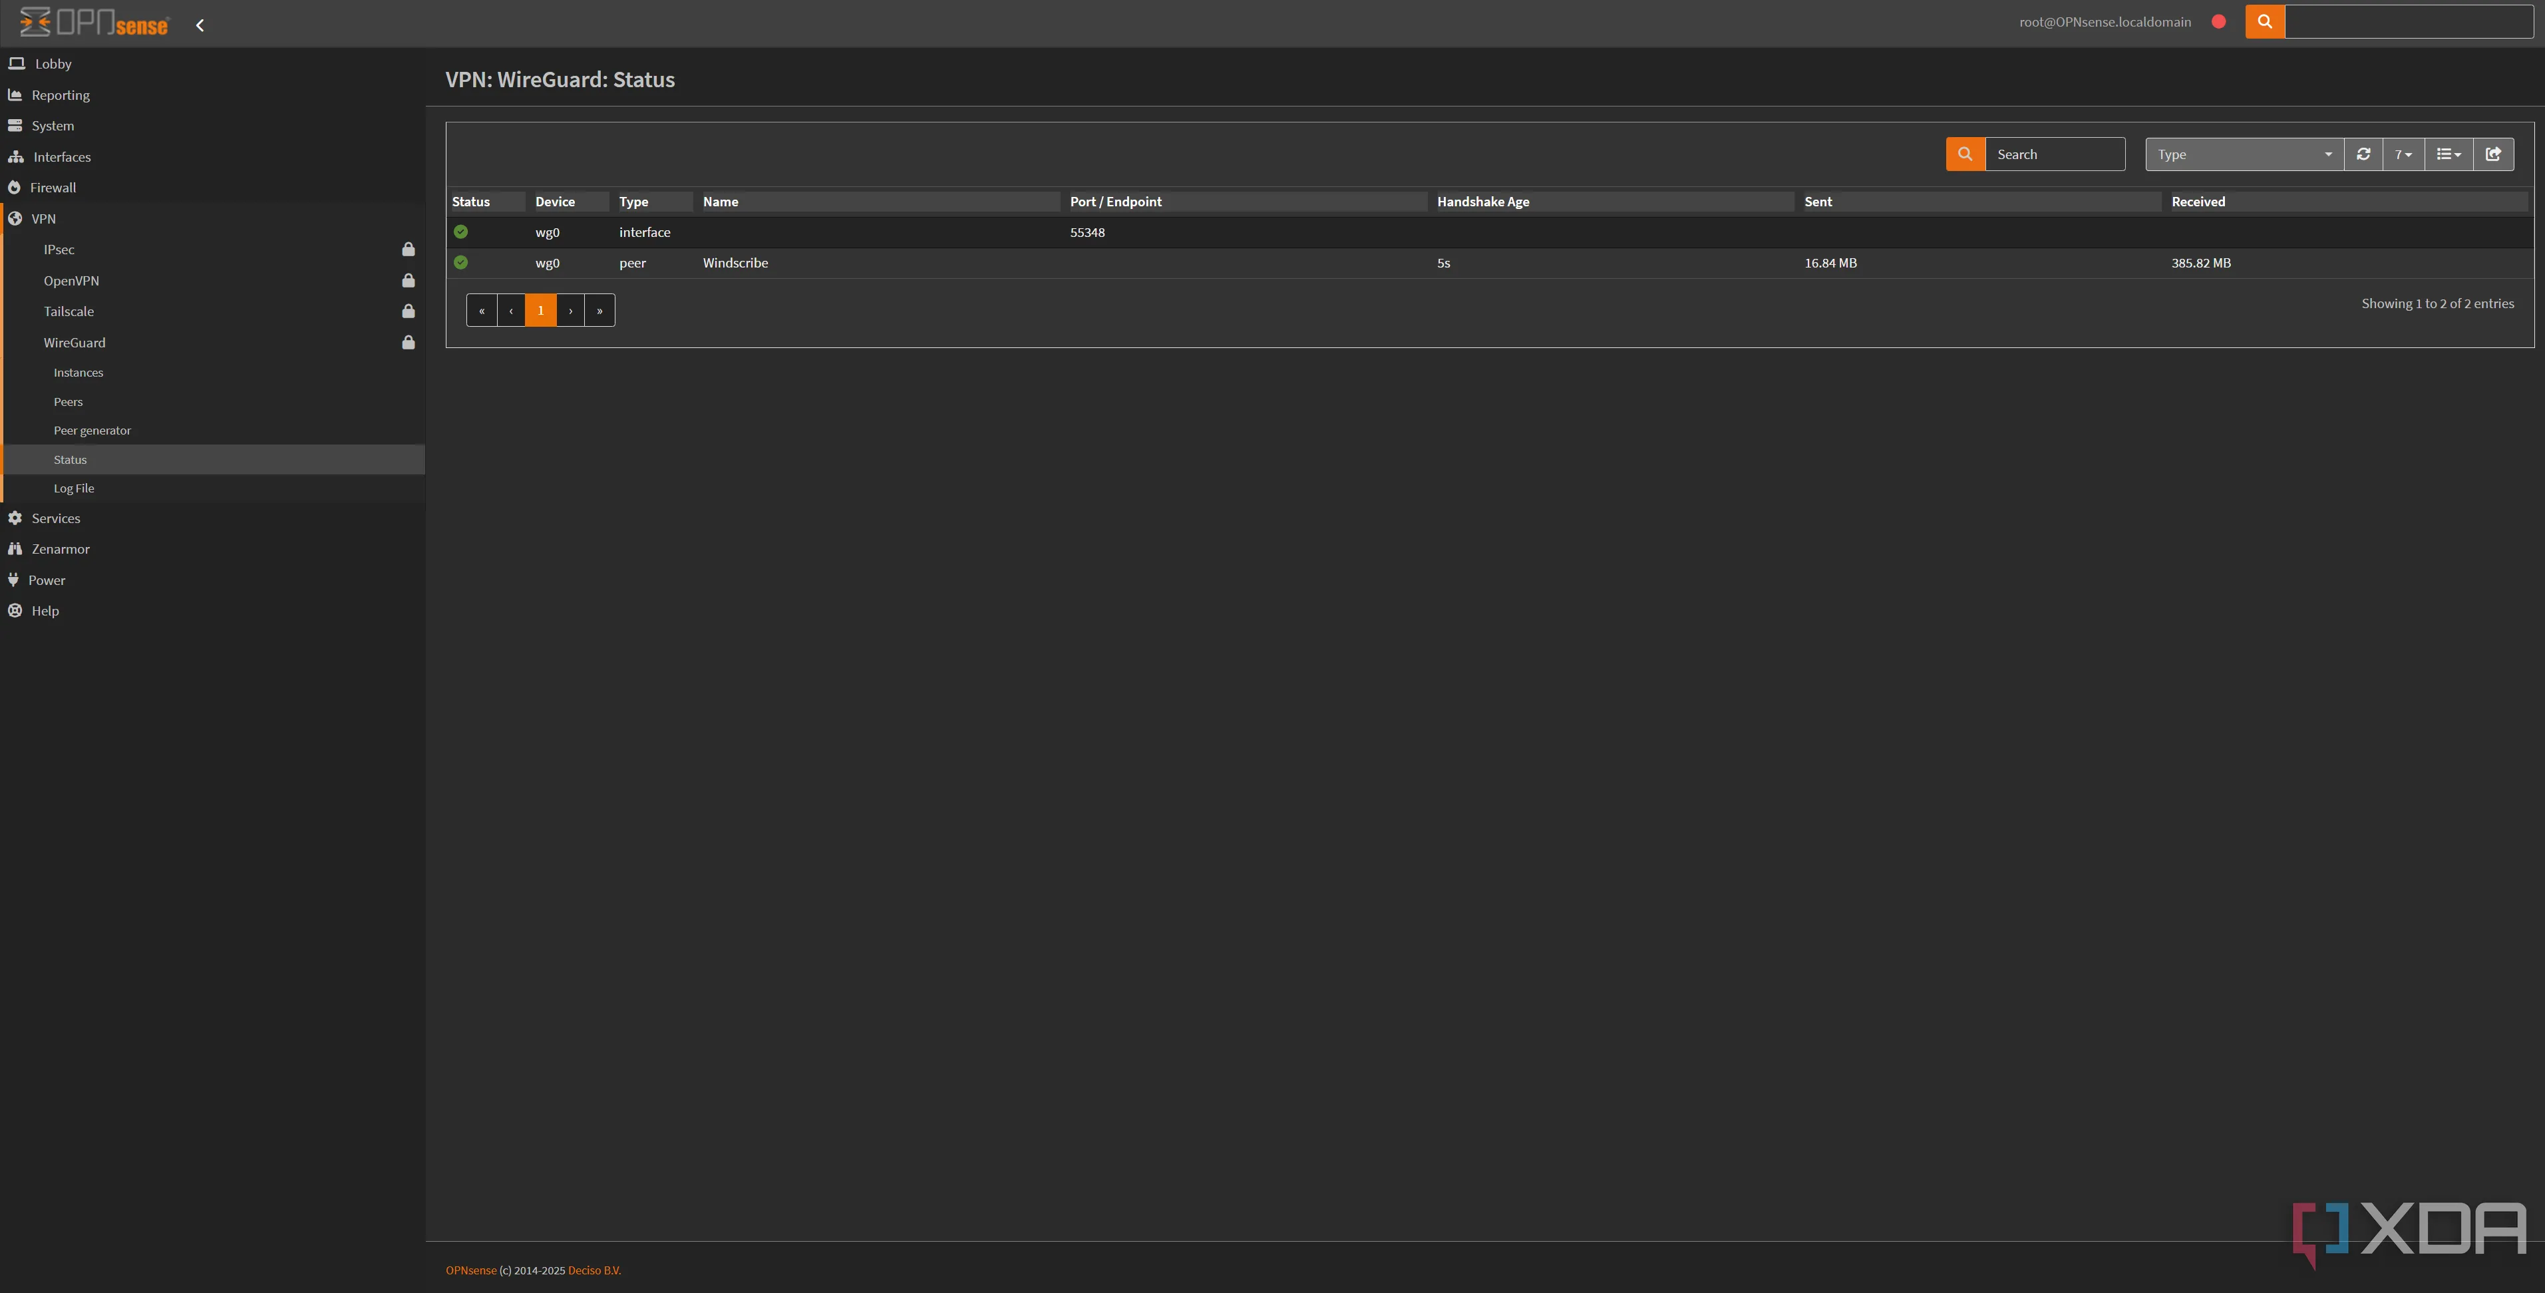Image resolution: width=2545 pixels, height=1293 pixels.
Task: Refresh the WireGuard status table
Action: (x=2363, y=154)
